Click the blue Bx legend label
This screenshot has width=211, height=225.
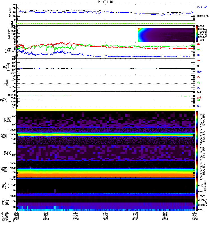(198, 55)
